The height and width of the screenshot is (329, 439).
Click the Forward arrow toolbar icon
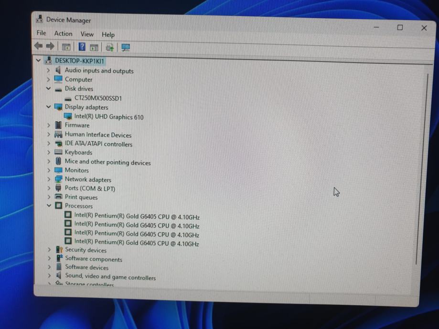coord(50,46)
